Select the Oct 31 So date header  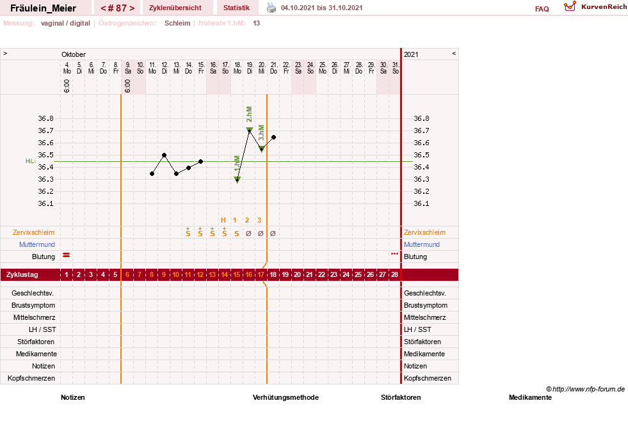click(396, 68)
